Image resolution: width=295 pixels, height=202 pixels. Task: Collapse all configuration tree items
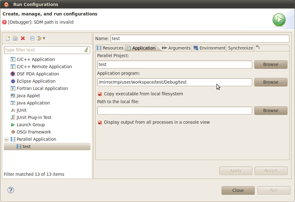click(32, 39)
